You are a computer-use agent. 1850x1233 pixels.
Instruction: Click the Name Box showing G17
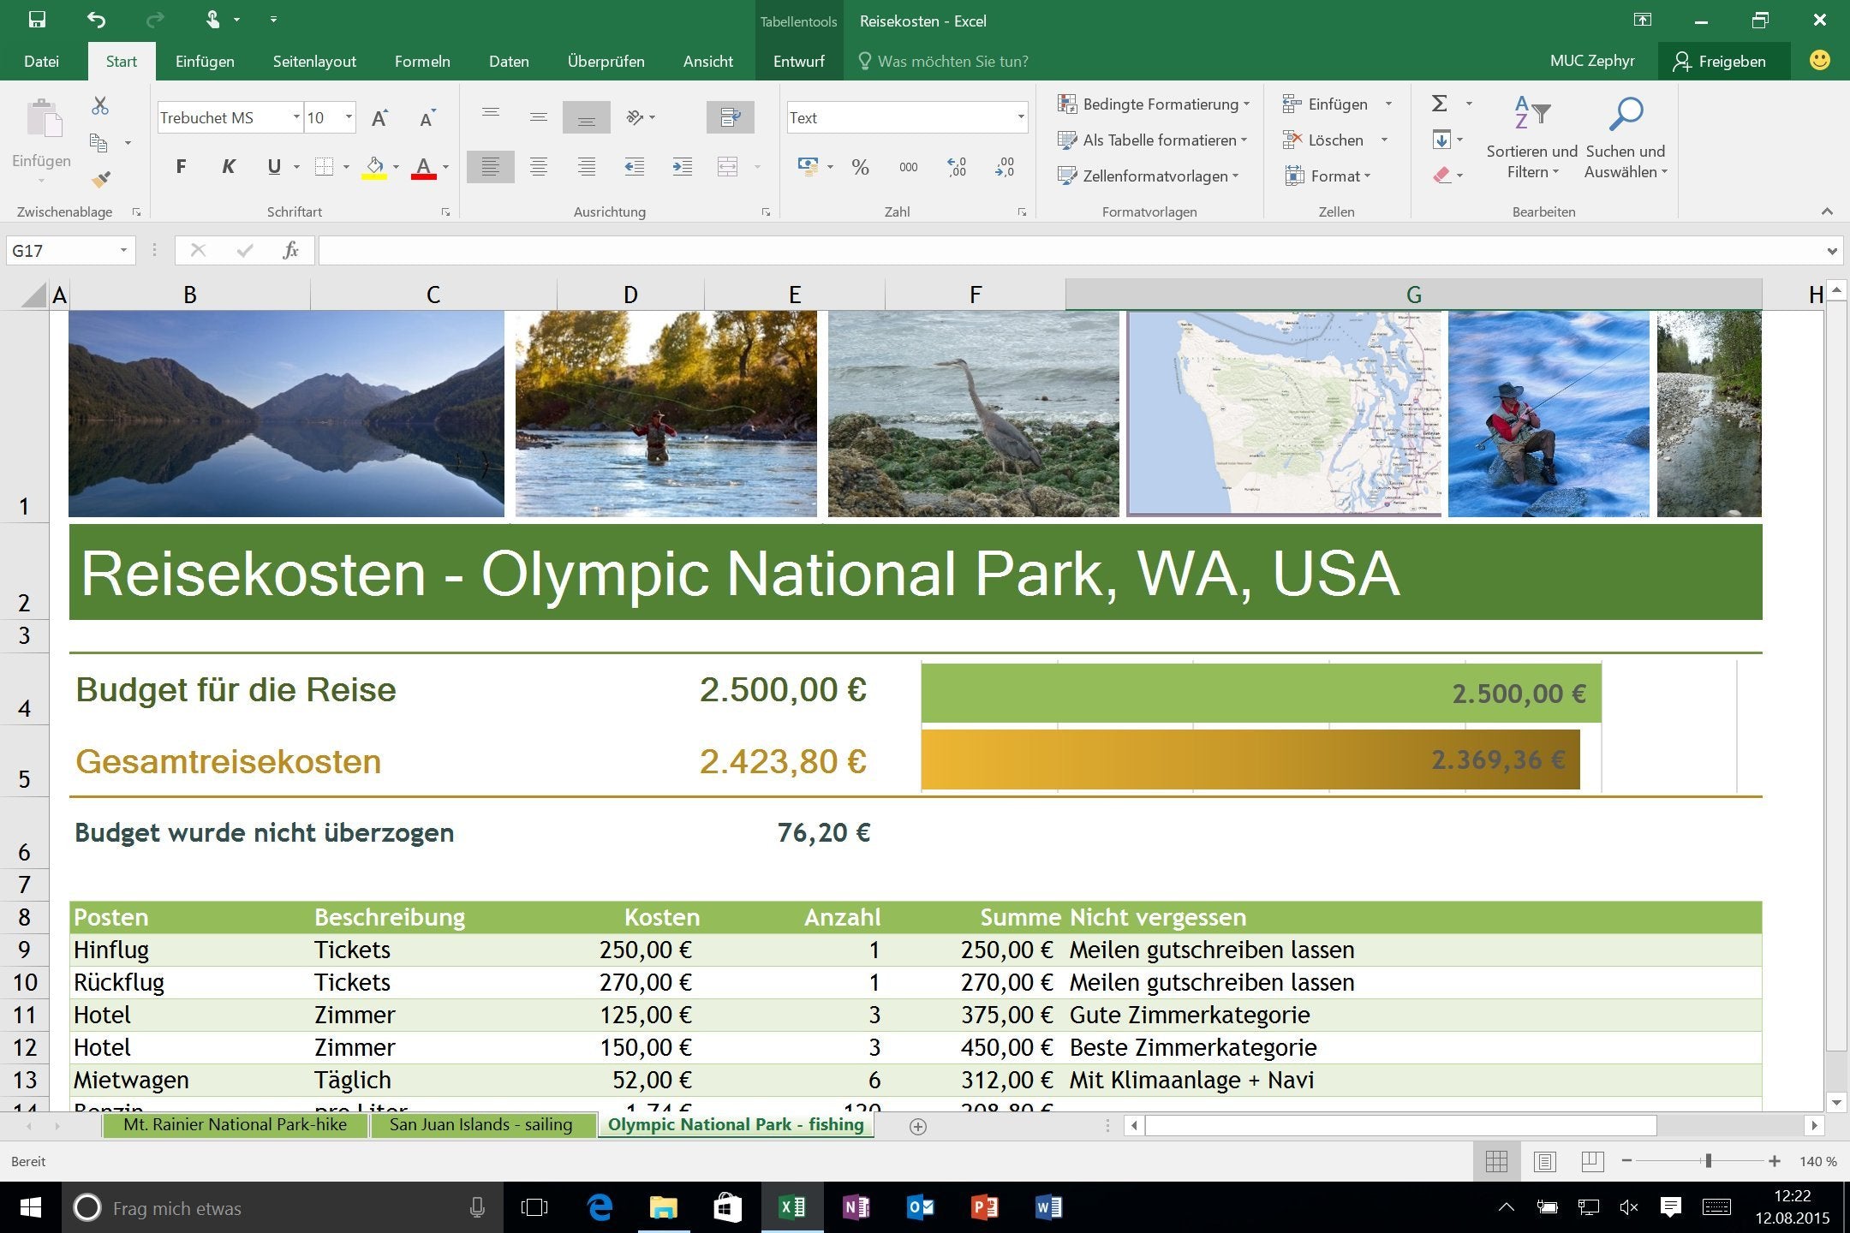click(x=70, y=251)
